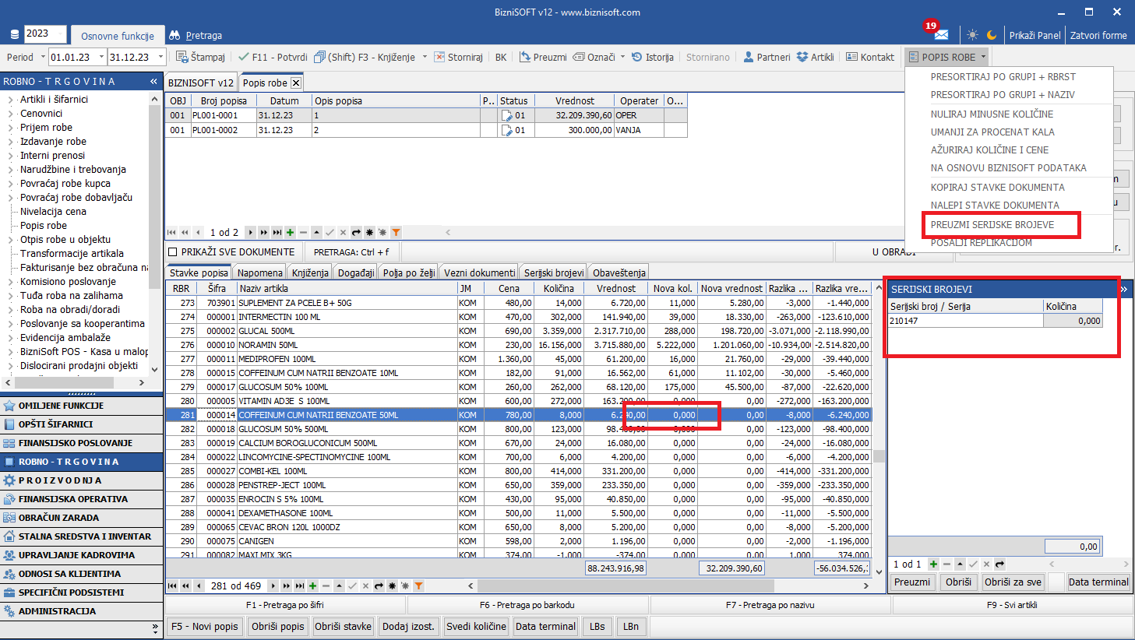Switch to the Serijski brojevi tab

click(553, 273)
